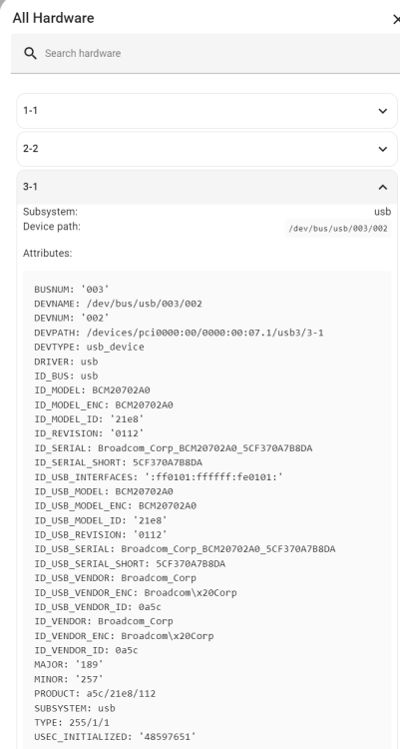Select the /dev/bus/usb/003/002 device path value
The height and width of the screenshot is (749, 400).
point(338,229)
